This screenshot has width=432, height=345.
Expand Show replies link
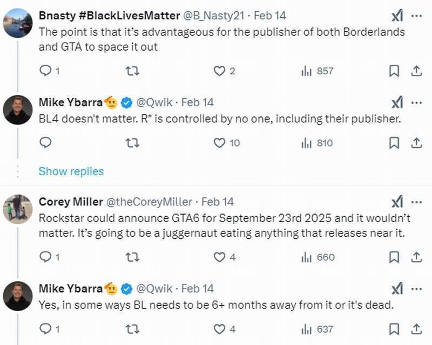[71, 171]
